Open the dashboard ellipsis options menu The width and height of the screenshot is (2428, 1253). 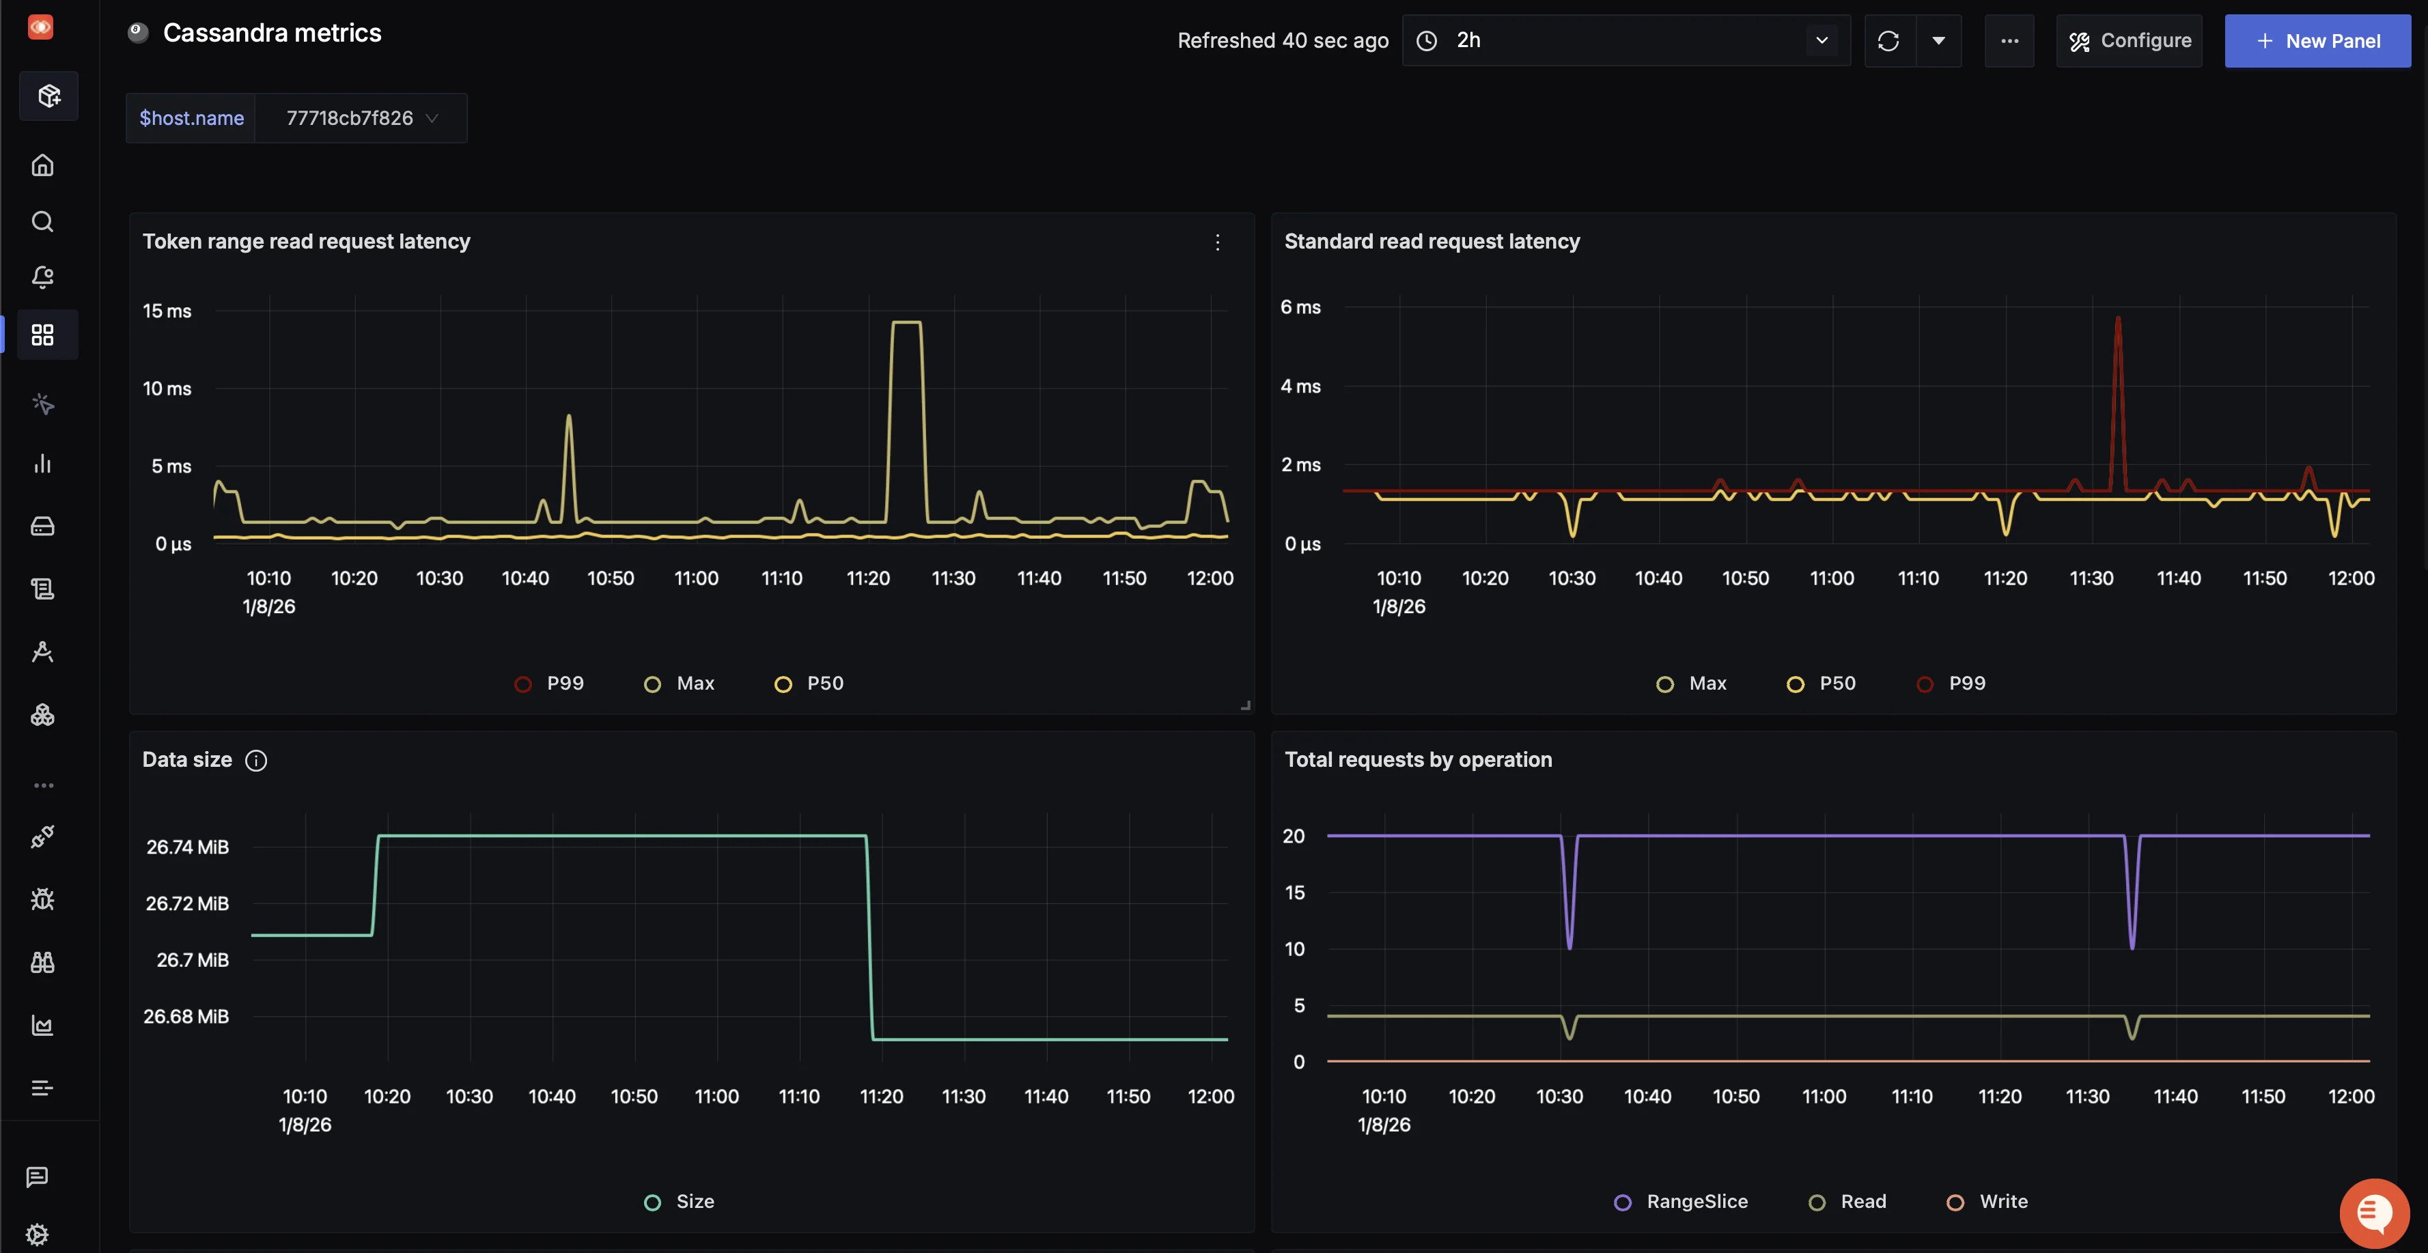tap(2009, 40)
